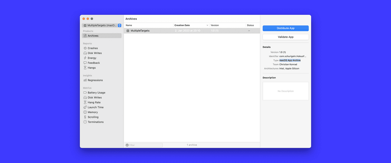The image size is (391, 163).
Task: Switch to the Archives products view
Action: [93, 36]
